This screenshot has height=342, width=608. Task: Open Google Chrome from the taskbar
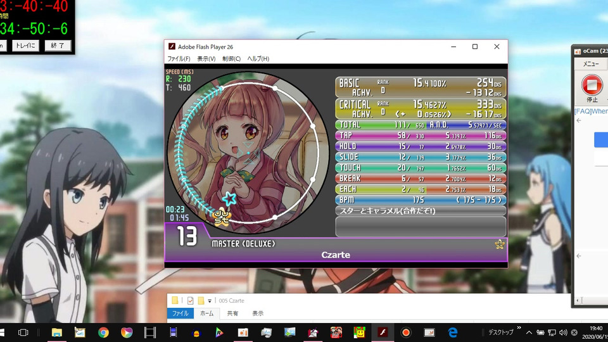click(103, 332)
